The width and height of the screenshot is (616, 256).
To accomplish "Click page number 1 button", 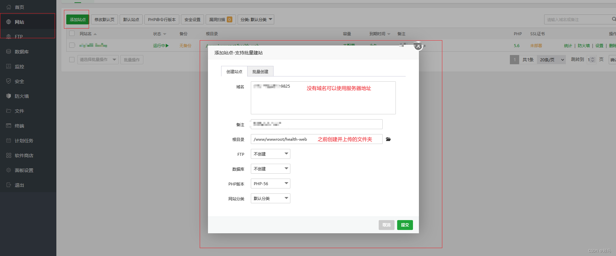I will (514, 60).
